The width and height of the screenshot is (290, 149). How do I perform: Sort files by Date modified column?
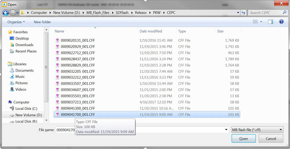(x=151, y=31)
